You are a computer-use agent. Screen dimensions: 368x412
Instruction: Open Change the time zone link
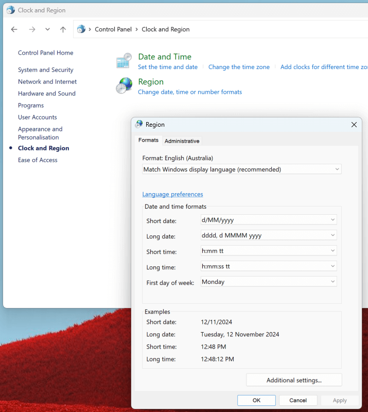(239, 67)
